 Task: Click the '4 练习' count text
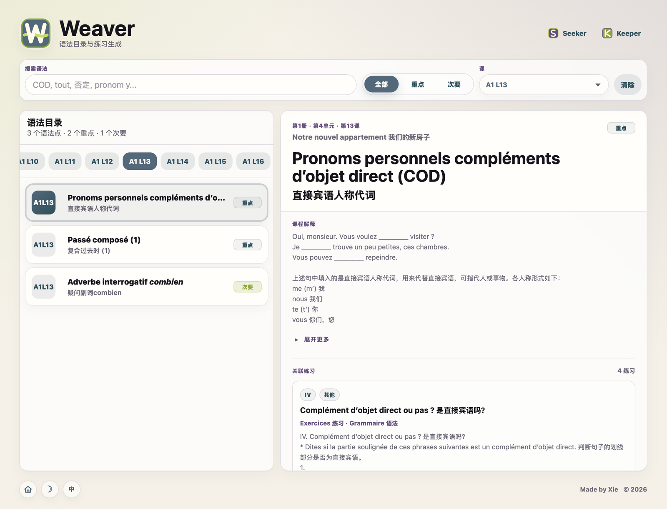(x=626, y=371)
